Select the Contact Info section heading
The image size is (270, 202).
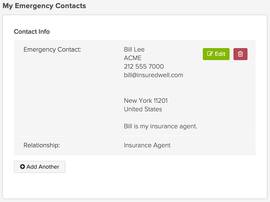(32, 32)
